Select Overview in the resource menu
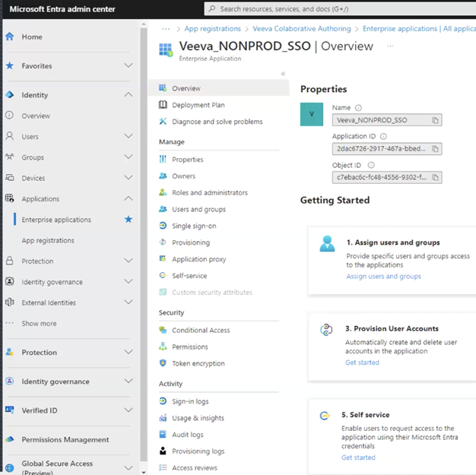 tap(218, 88)
